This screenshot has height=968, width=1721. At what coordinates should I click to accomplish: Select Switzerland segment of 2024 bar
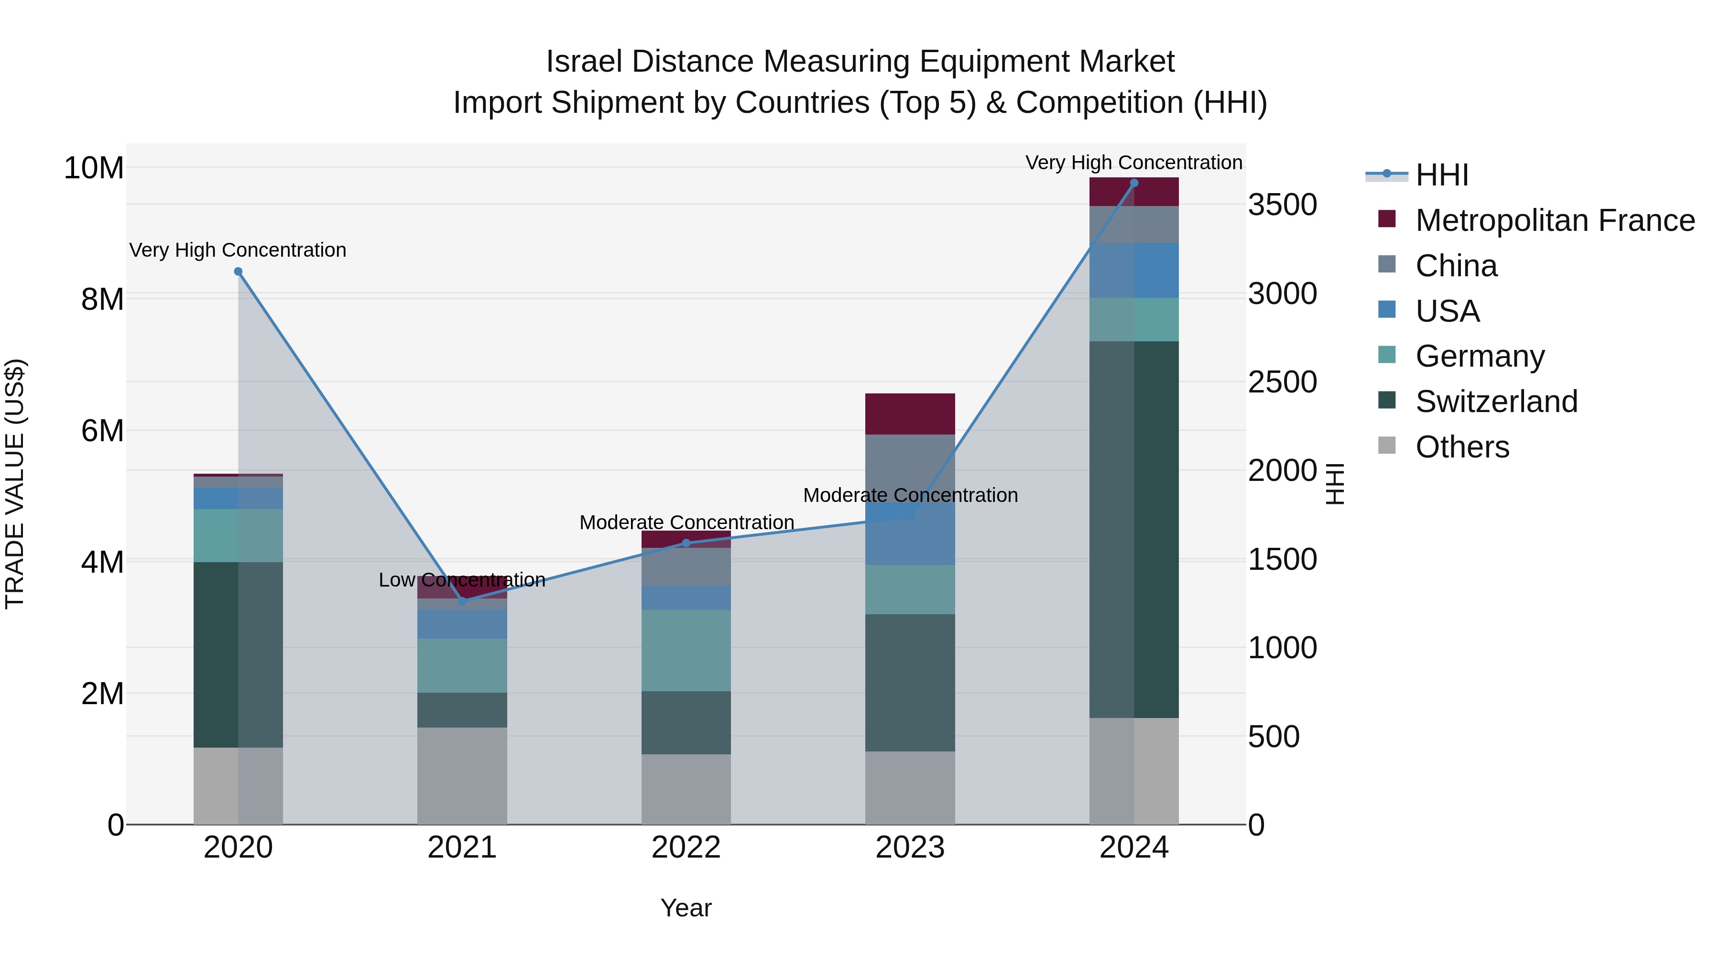(x=1134, y=530)
